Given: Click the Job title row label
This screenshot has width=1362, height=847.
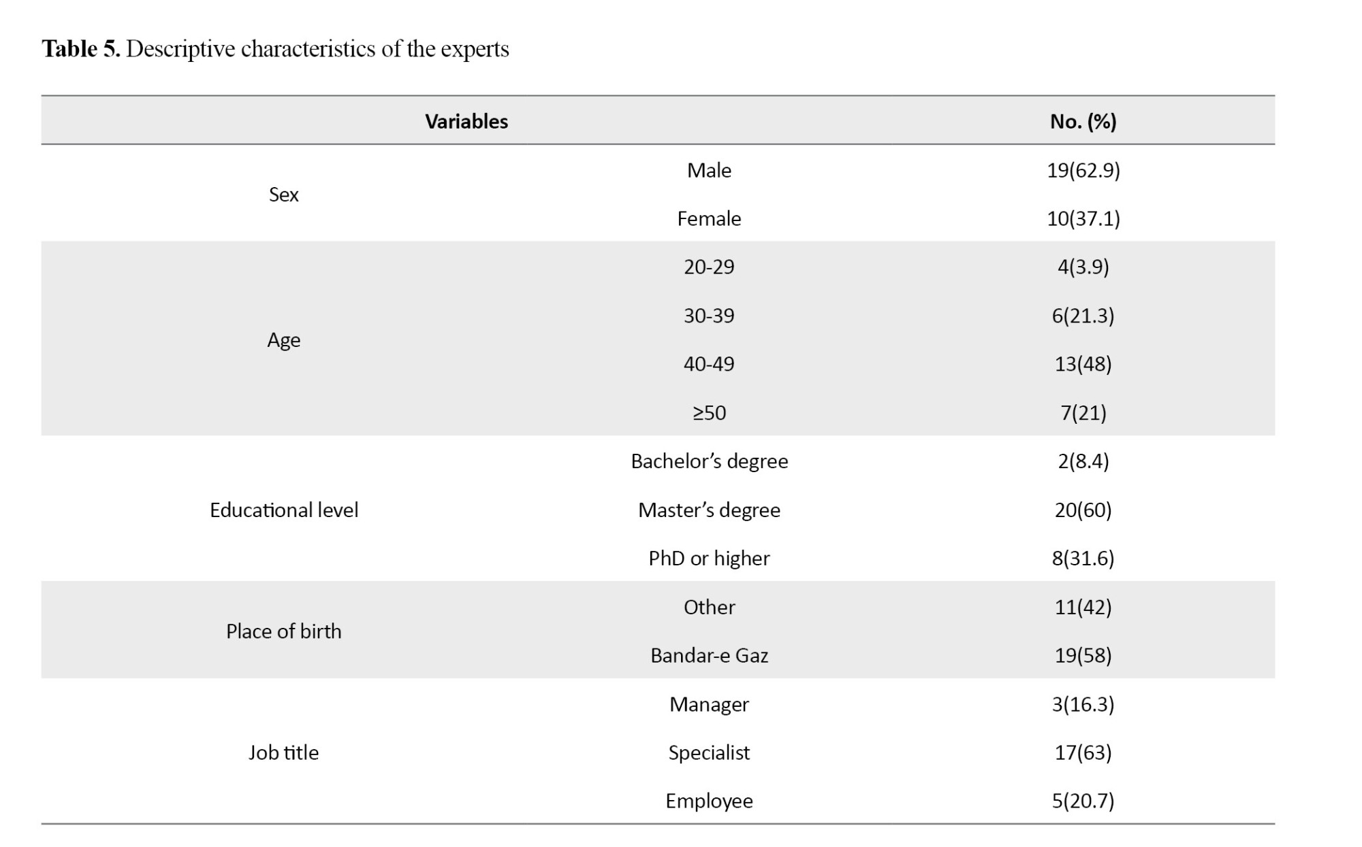Looking at the screenshot, I should (283, 752).
